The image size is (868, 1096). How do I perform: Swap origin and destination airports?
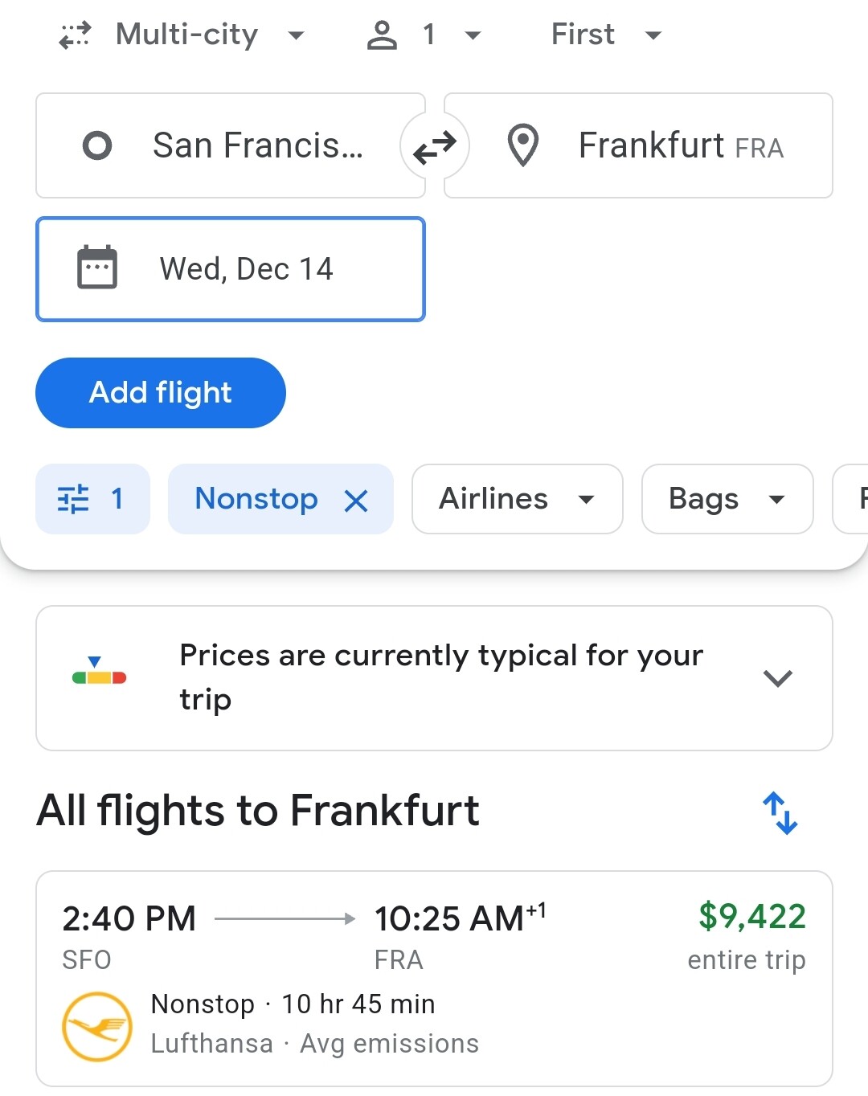pos(435,146)
